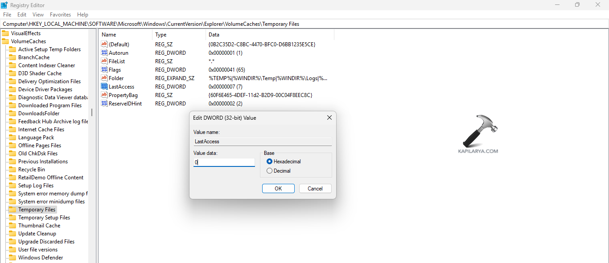Image resolution: width=609 pixels, height=263 pixels.
Task: Click the ReserveIDHint data 0x00000002 (2)
Action: pyautogui.click(x=225, y=104)
